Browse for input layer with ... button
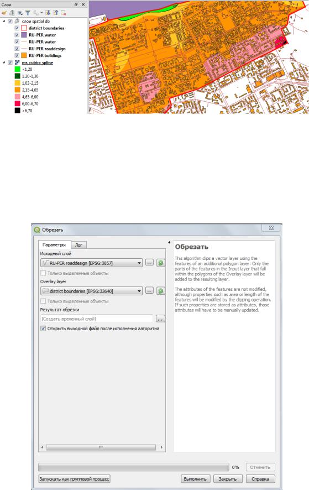 tap(149, 263)
